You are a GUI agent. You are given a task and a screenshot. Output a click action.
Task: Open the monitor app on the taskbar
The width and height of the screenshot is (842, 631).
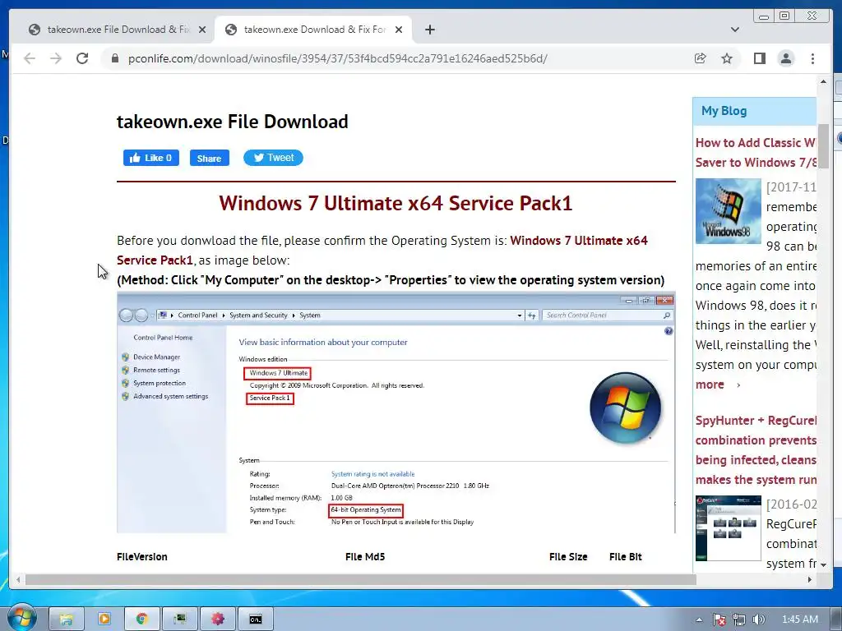tap(180, 619)
